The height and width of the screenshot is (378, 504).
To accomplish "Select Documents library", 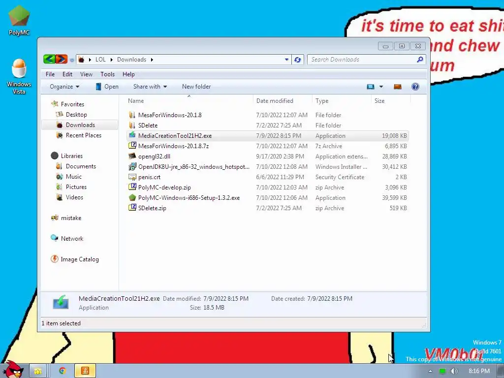I will [x=76, y=166].
